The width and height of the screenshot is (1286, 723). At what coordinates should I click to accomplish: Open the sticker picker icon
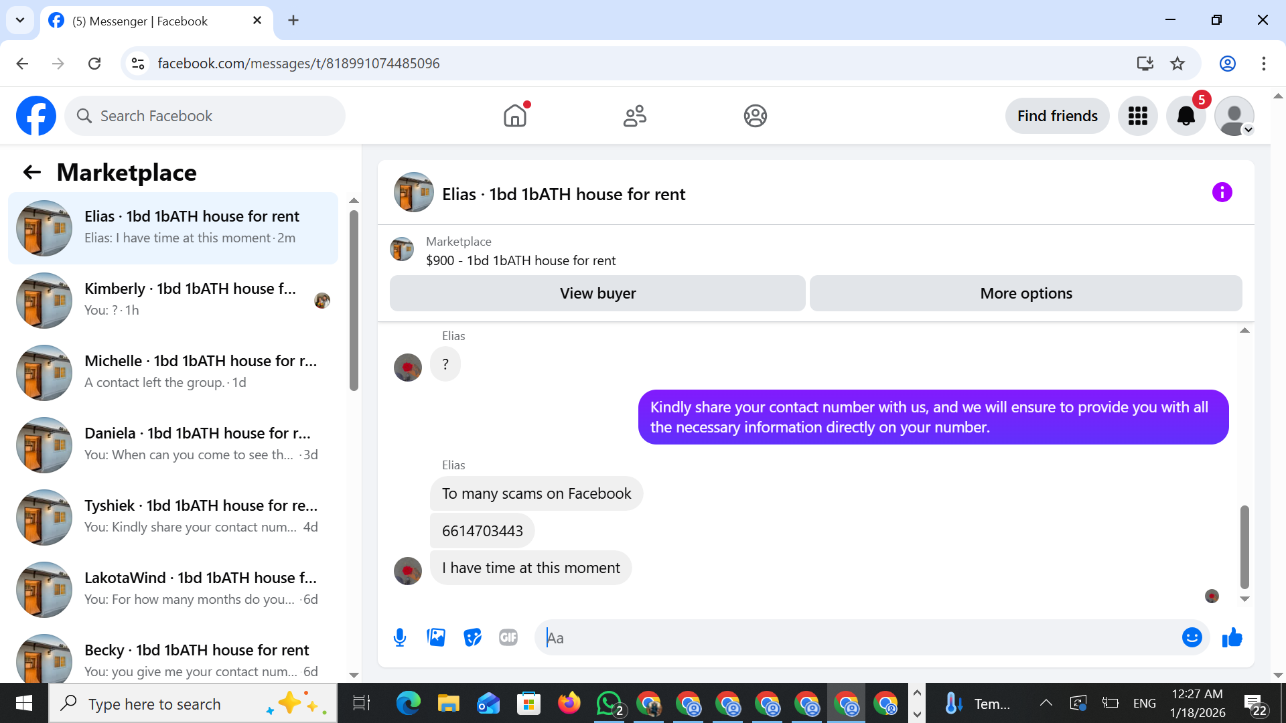(x=472, y=637)
